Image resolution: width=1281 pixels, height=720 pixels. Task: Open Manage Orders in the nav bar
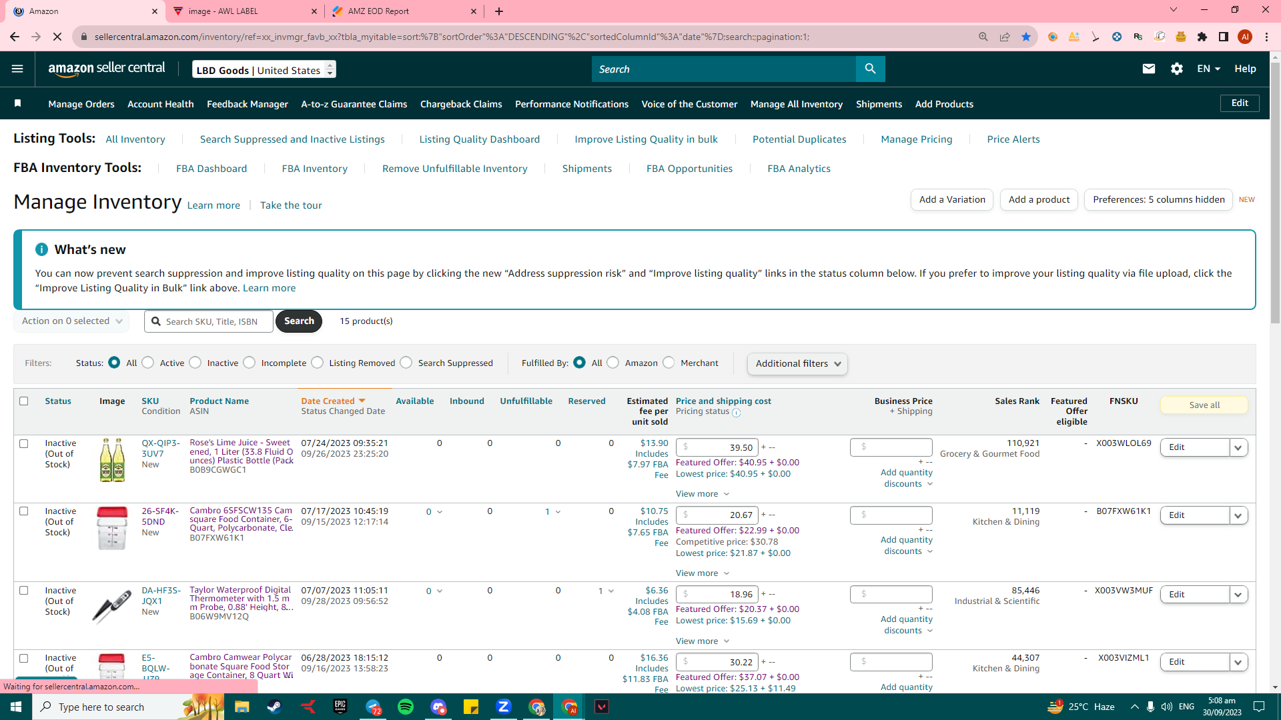[x=81, y=104]
